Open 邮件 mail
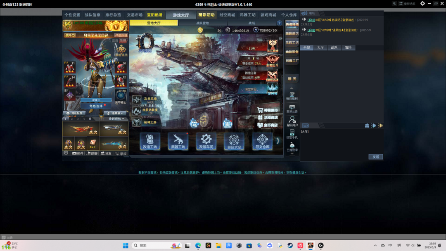The image size is (446, 251). point(78,154)
